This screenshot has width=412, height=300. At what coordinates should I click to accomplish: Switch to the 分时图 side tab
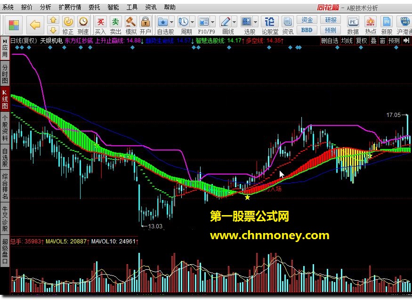click(x=5, y=74)
